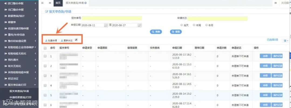
Task: Expand 整合初始值设置 with its chevron
Action: [35, 41]
